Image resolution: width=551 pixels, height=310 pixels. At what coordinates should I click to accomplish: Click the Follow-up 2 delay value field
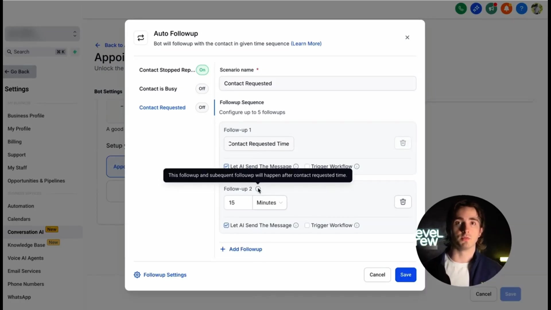click(x=238, y=203)
